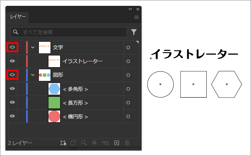Click the <楕円形> red circle thumbnail
This screenshot has width=251, height=156.
tap(54, 116)
